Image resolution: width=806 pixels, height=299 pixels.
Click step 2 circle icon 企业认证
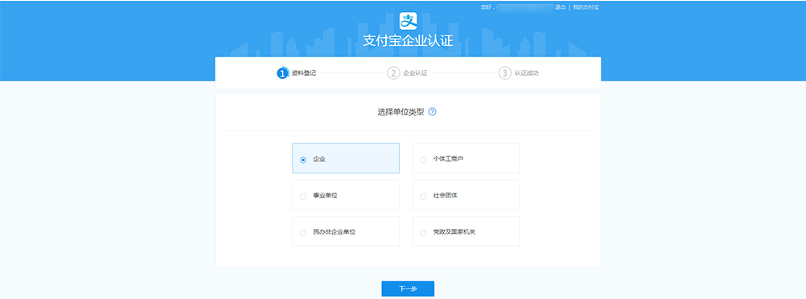tap(393, 73)
